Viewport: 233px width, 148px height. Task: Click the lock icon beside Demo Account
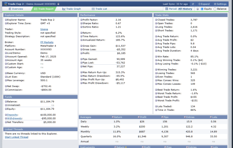[59, 4]
